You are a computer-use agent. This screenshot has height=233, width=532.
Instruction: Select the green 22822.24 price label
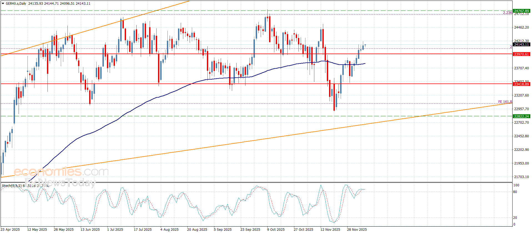521,116
